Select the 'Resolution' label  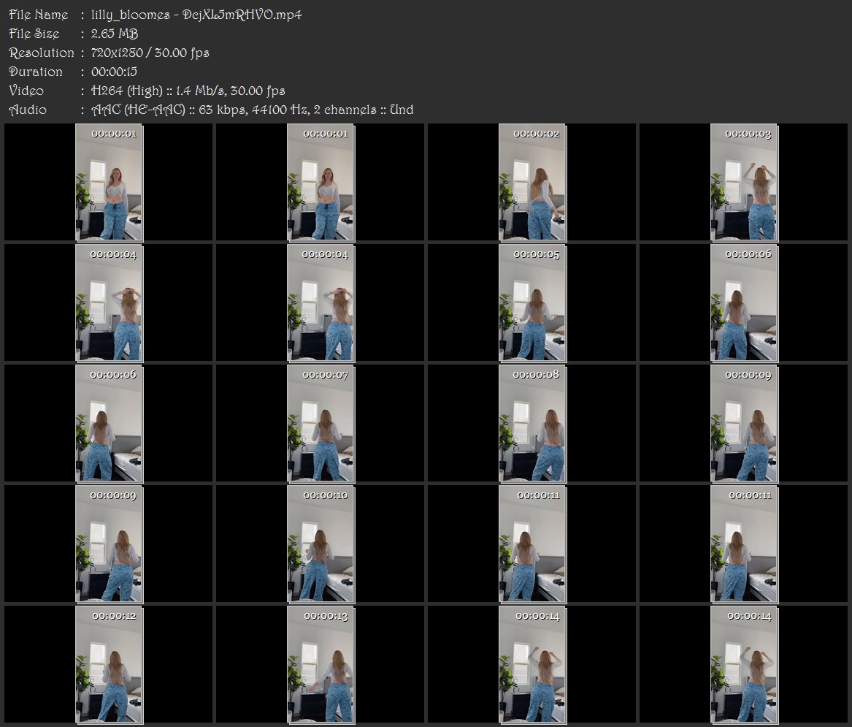42,53
